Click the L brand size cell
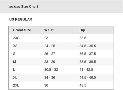The image size is (123, 90). (14, 69)
